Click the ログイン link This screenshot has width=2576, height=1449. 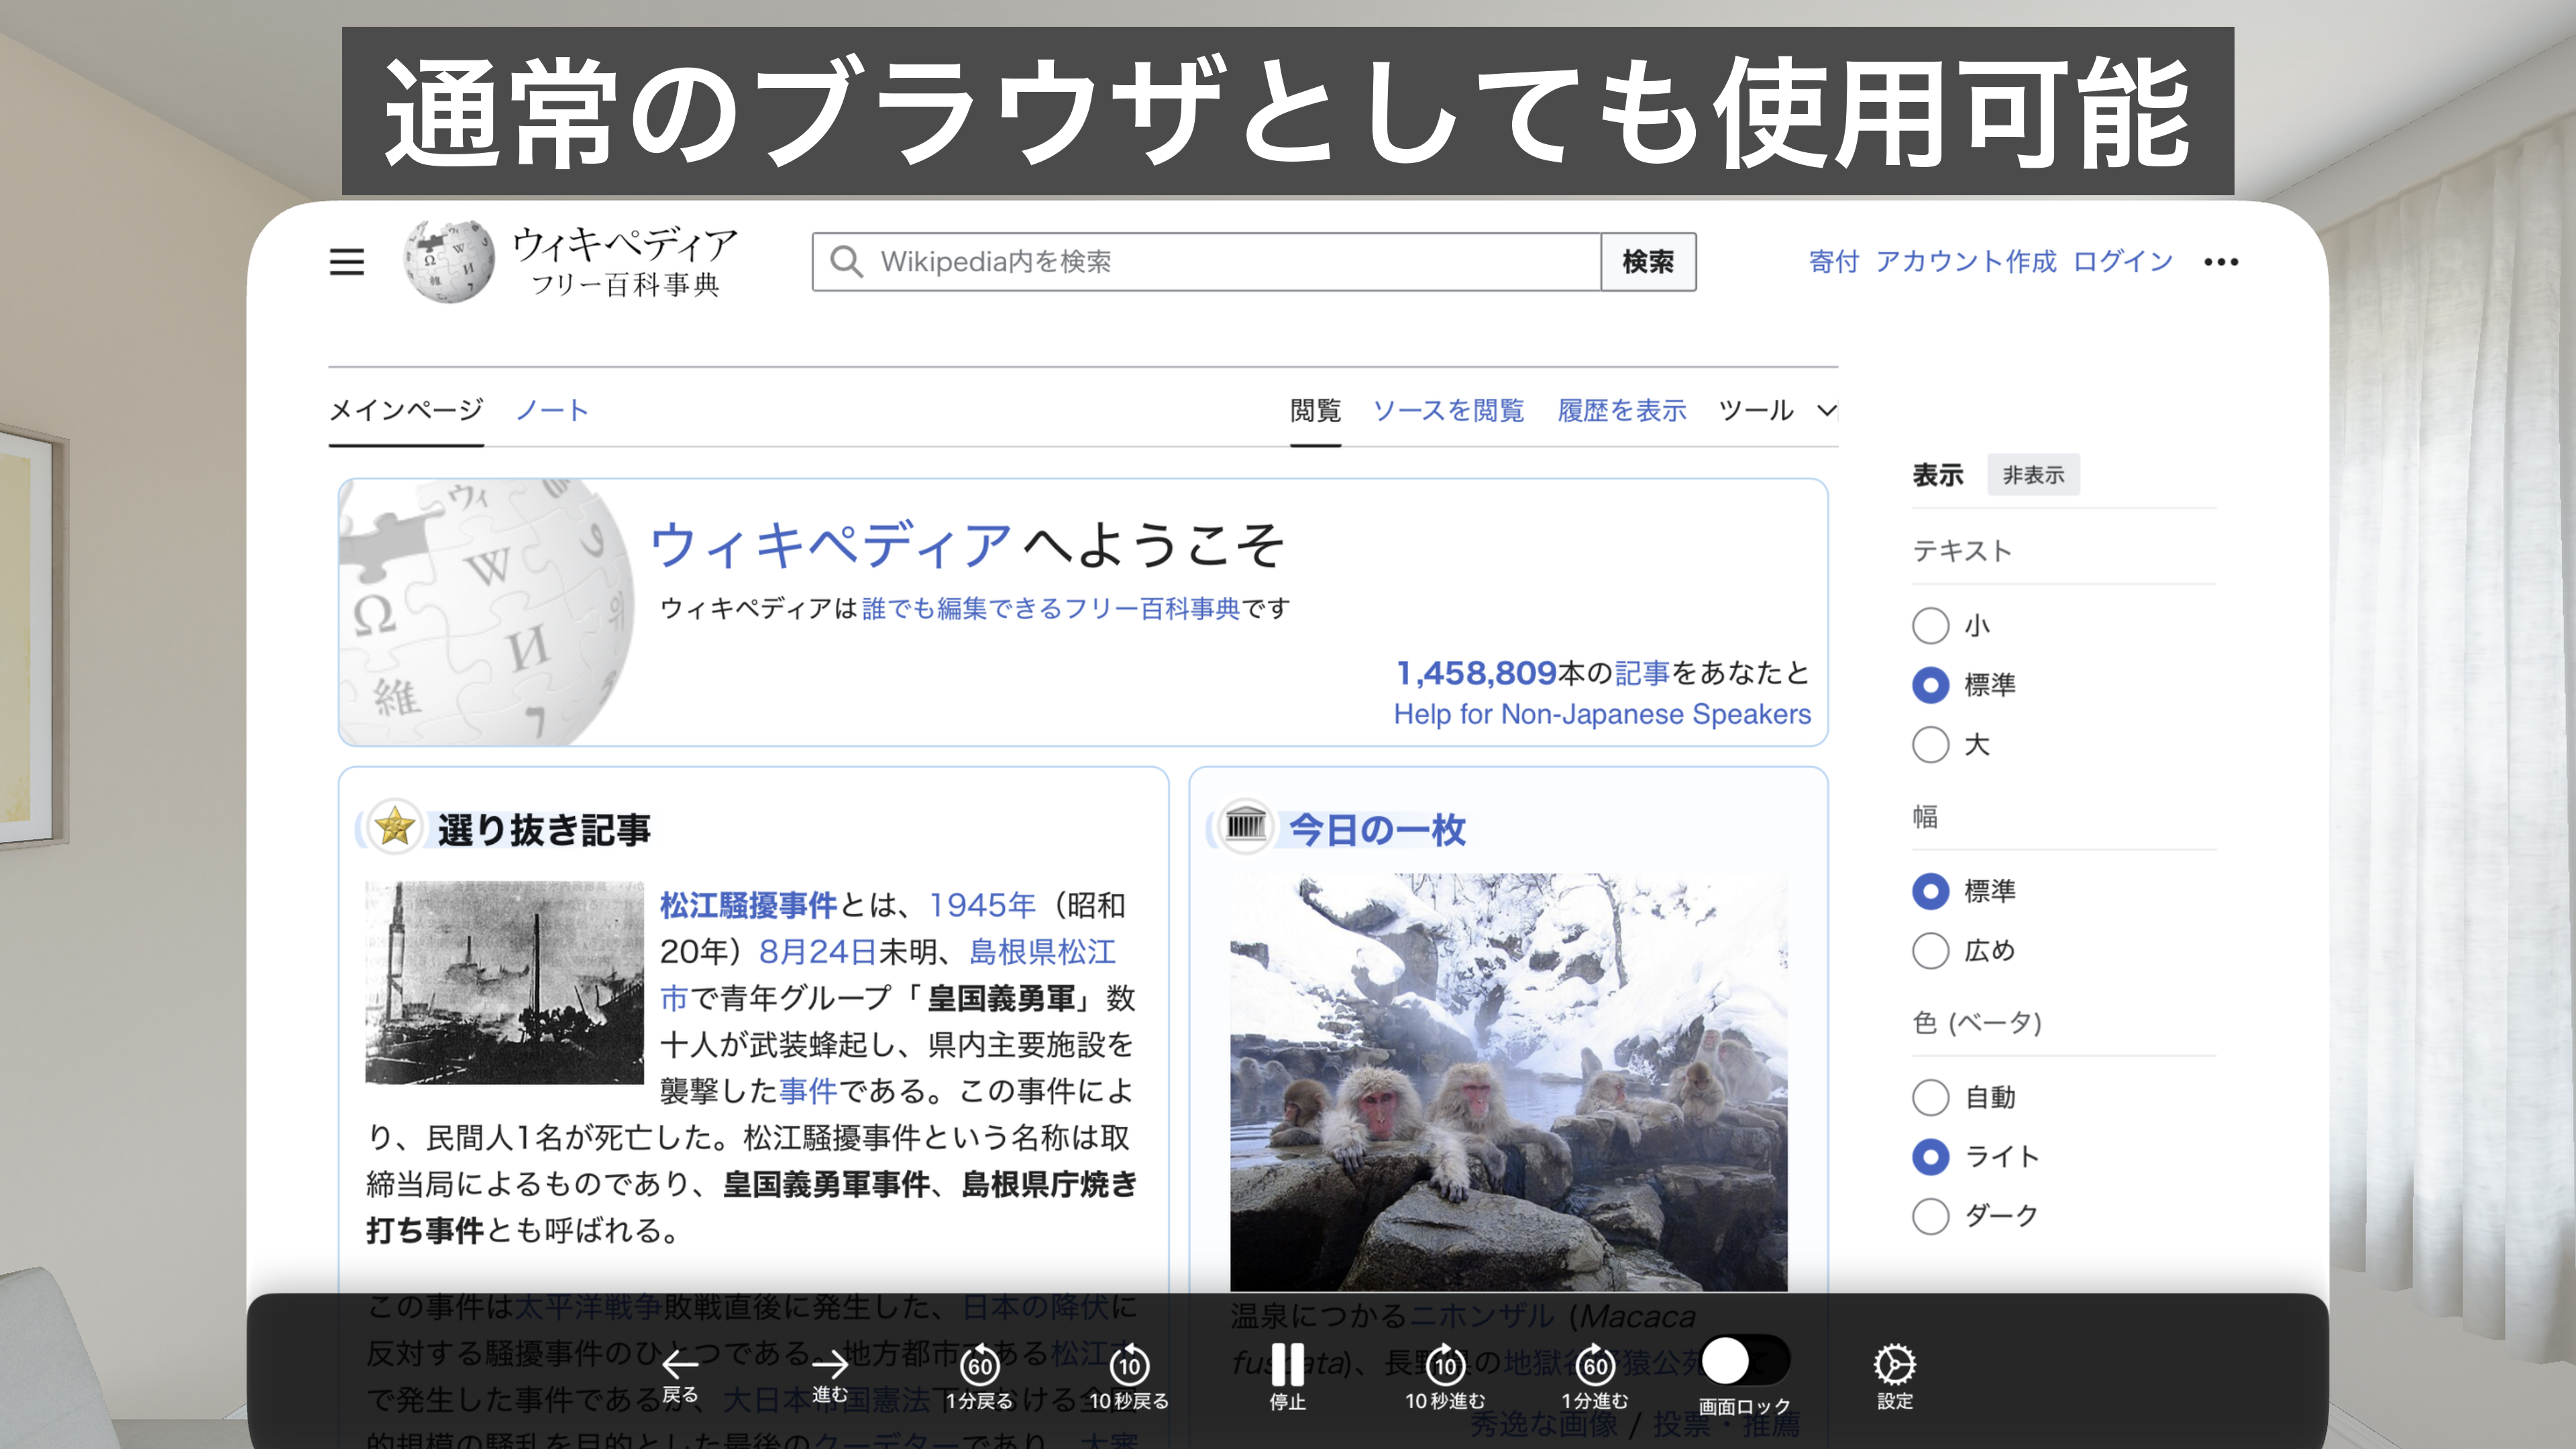coord(2123,262)
